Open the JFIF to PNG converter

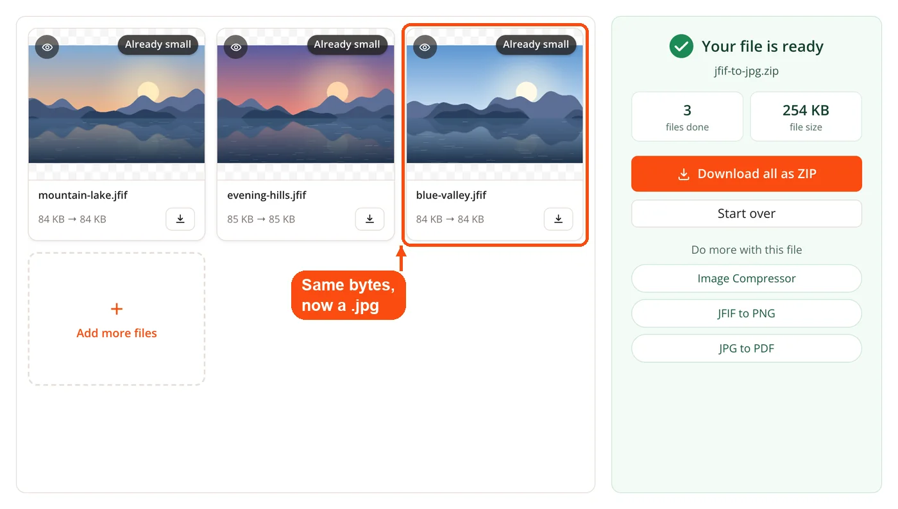[x=747, y=313]
